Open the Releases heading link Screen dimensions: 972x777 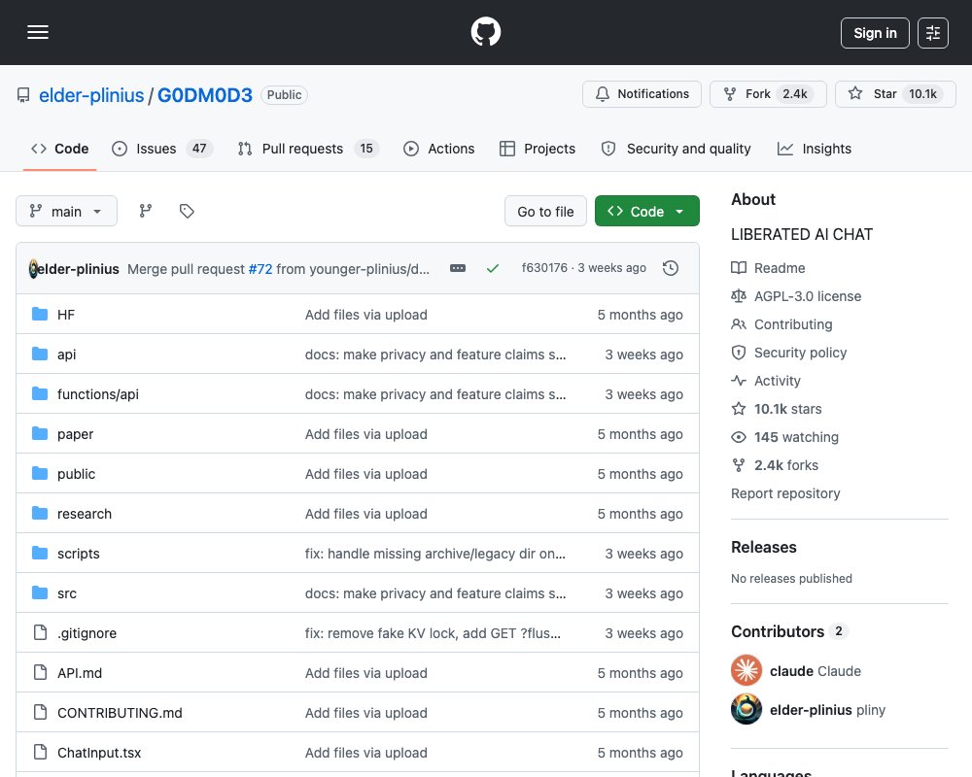click(x=764, y=547)
